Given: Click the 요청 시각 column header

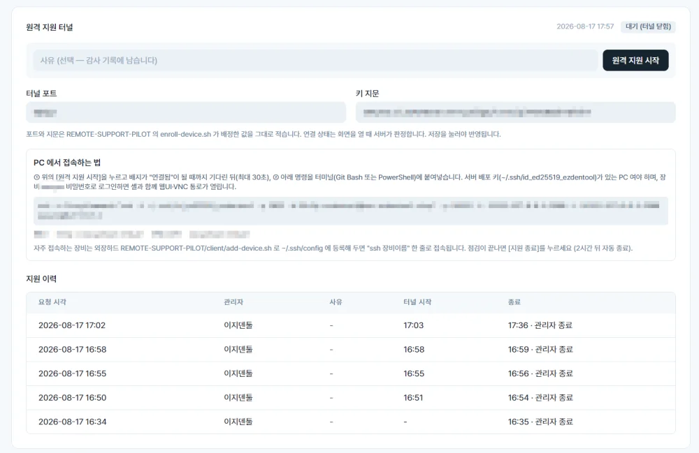Looking at the screenshot, I should click(52, 302).
